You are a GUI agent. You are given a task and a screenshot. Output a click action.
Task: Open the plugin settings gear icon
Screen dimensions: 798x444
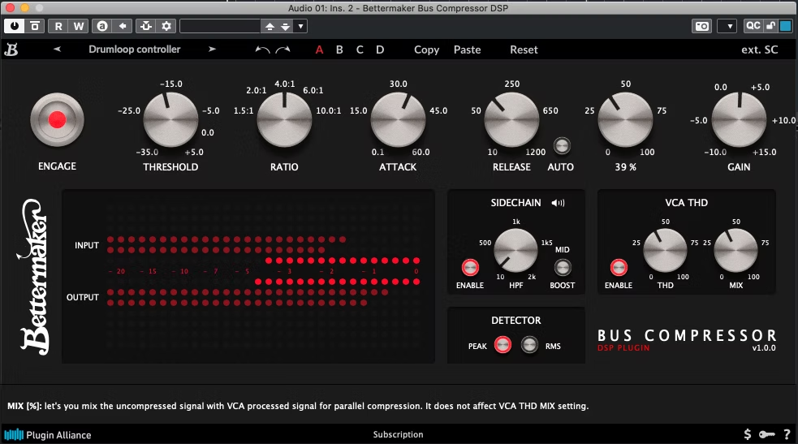pyautogui.click(x=166, y=26)
